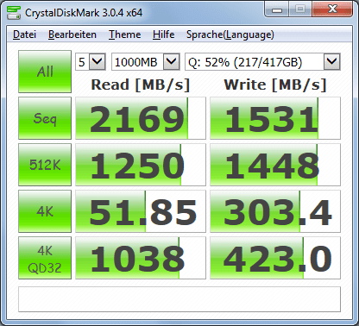Click the empty comment field at the bottom
Image resolution: width=359 pixels, height=326 pixels.
pyautogui.click(x=179, y=299)
